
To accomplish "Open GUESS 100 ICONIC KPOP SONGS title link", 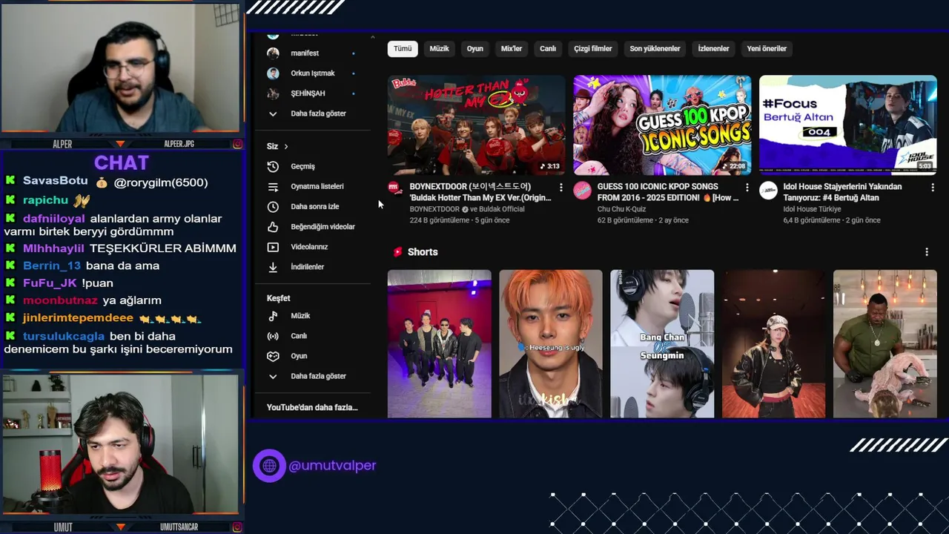I will point(667,192).
